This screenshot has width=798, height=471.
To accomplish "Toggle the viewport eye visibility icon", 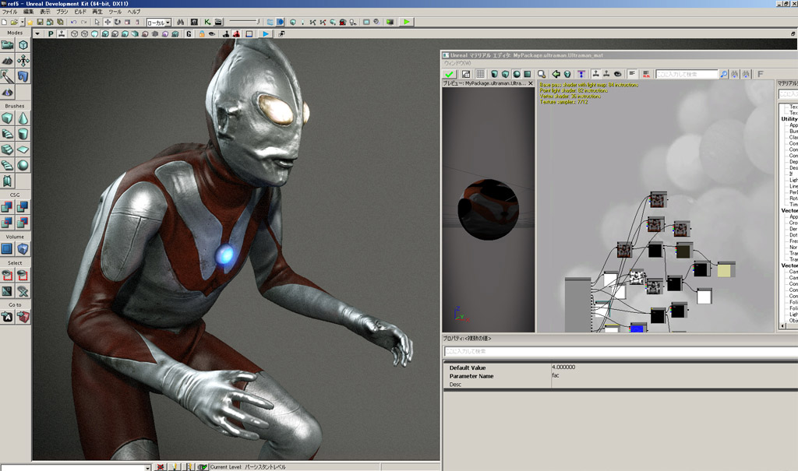I will [x=212, y=33].
